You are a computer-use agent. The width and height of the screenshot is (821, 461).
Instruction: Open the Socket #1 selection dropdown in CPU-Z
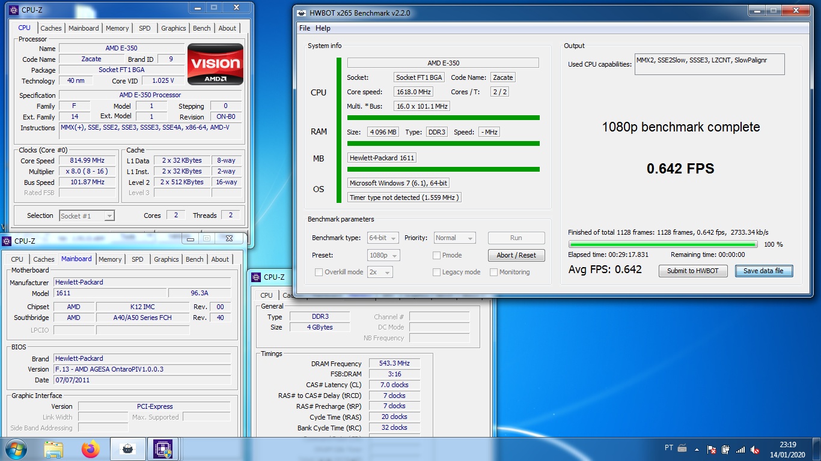pos(87,215)
